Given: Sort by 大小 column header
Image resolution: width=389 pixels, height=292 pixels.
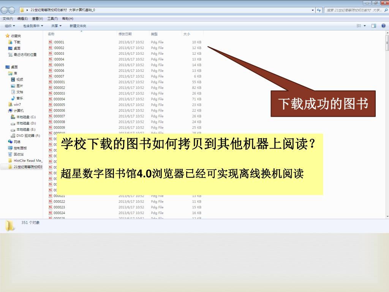Looking at the screenshot, I should (187, 34).
